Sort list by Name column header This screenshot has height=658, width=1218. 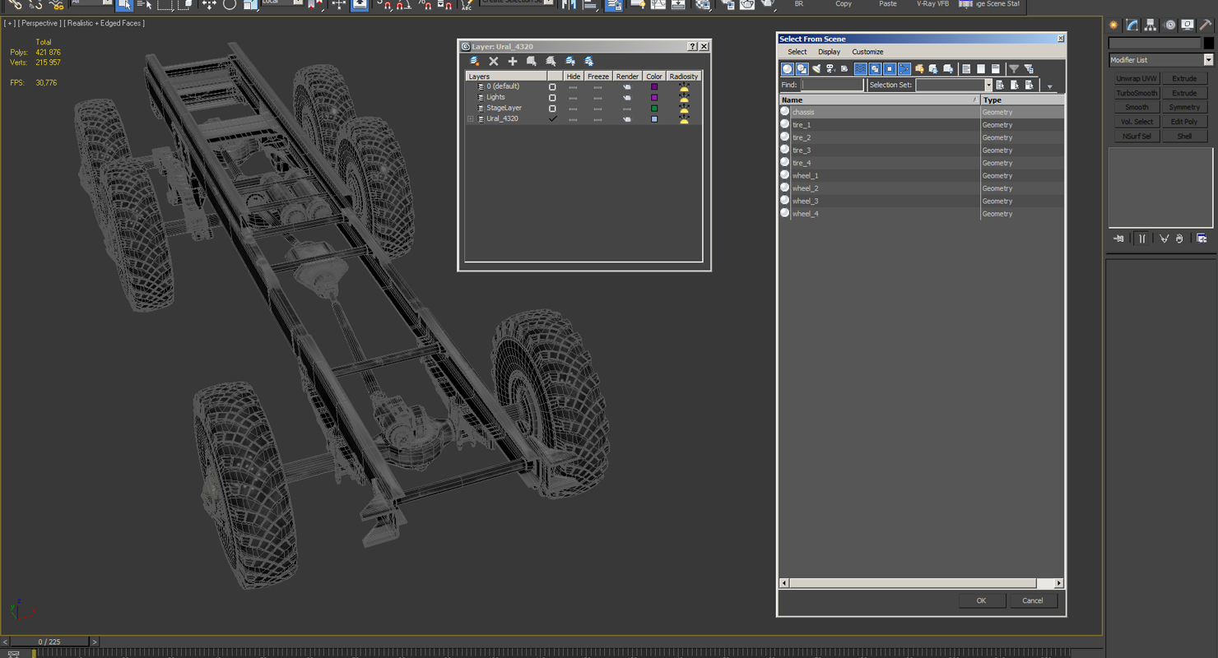(x=879, y=100)
